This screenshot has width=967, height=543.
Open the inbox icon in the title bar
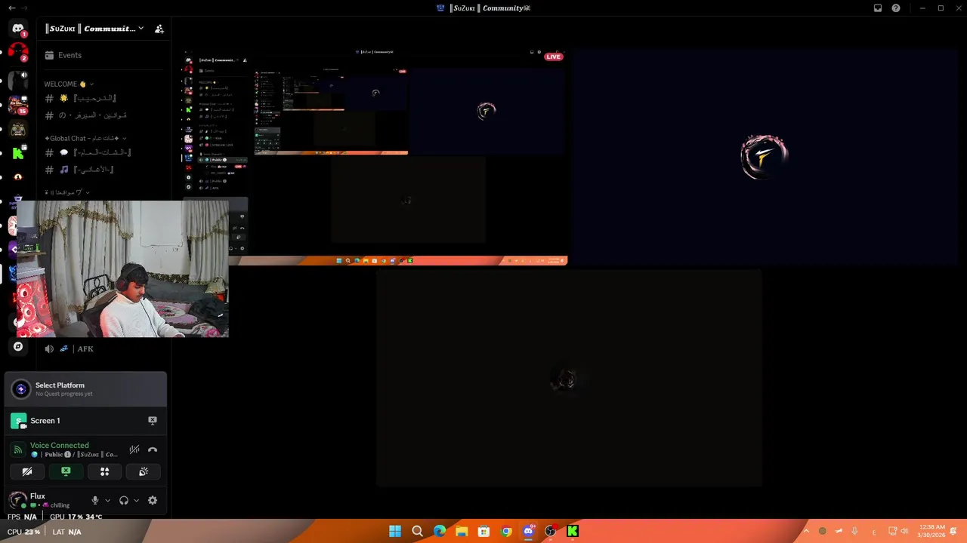(x=878, y=8)
